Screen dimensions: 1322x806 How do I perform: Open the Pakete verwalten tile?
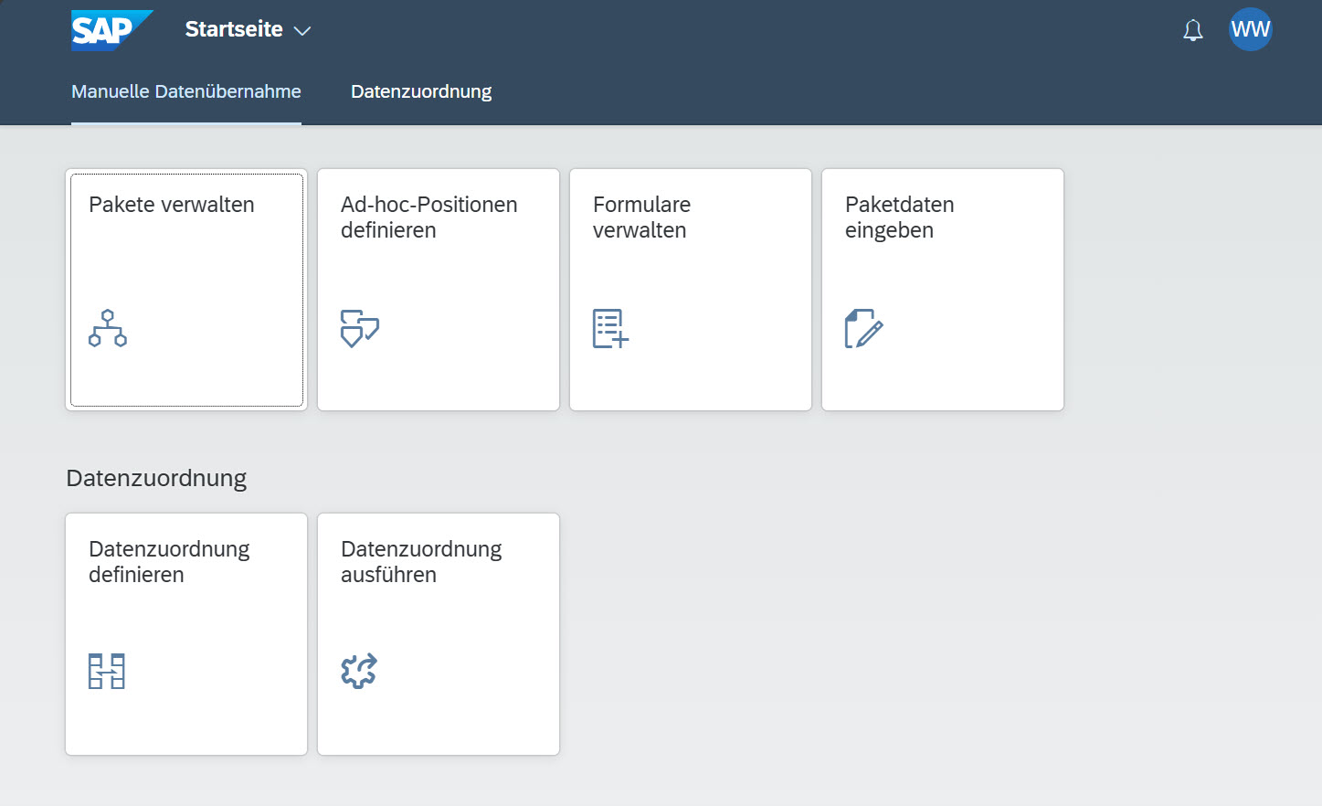[186, 290]
